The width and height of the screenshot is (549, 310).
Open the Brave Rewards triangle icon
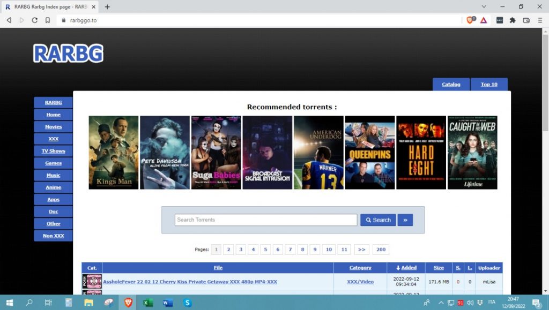click(483, 20)
